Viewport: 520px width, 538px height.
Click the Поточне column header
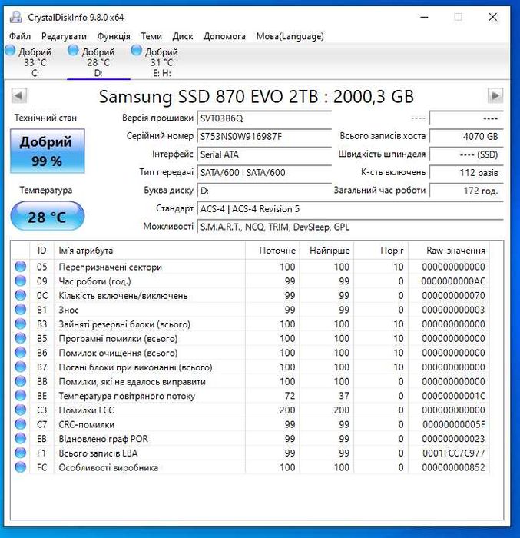tap(273, 251)
